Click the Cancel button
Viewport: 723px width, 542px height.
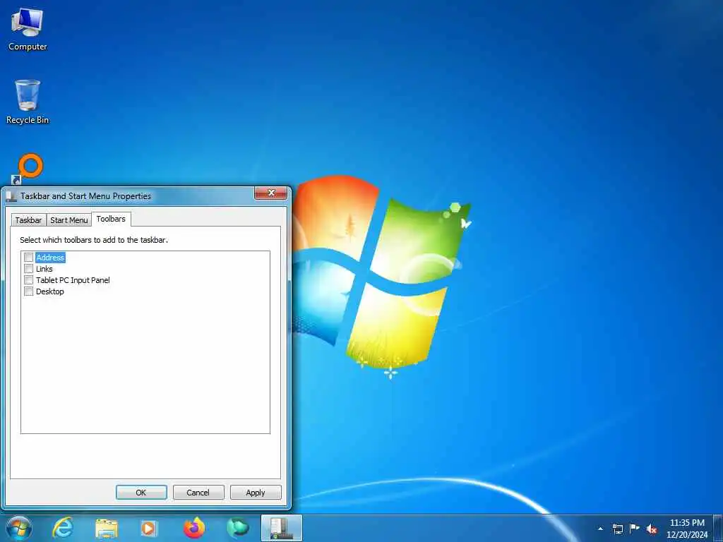tap(198, 492)
